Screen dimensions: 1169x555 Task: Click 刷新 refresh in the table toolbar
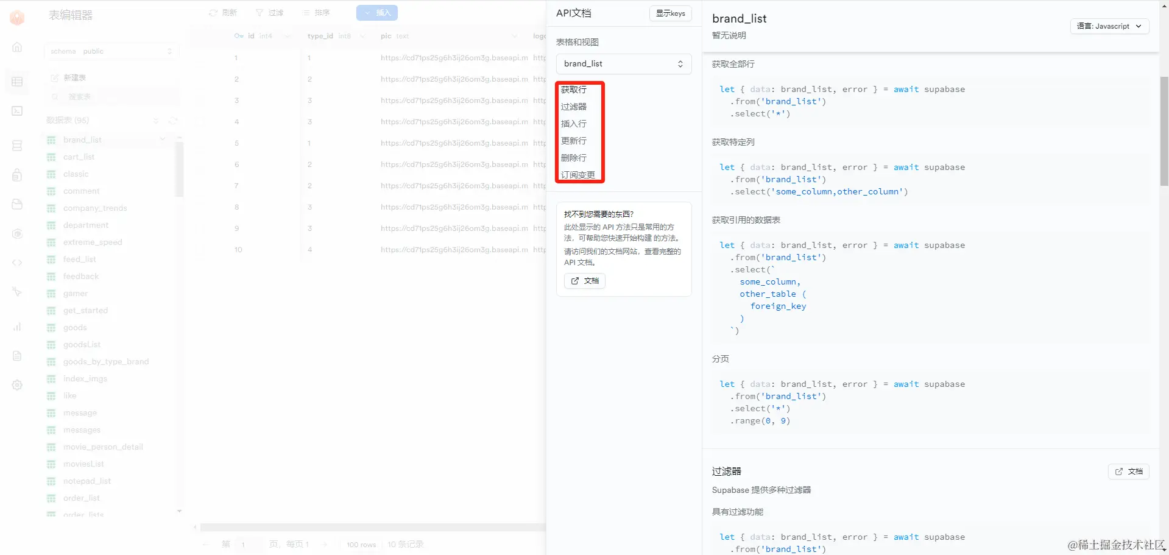(223, 13)
